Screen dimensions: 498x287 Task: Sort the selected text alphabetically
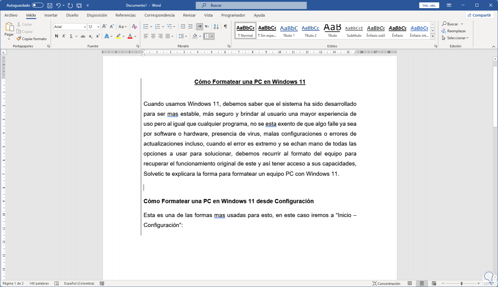coord(216,27)
